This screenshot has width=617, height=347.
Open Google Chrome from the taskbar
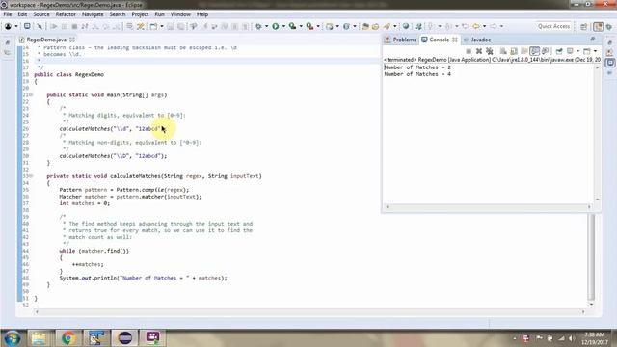tap(68, 338)
